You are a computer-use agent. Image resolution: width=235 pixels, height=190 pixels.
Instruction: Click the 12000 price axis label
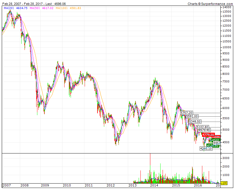click(x=227, y=25)
